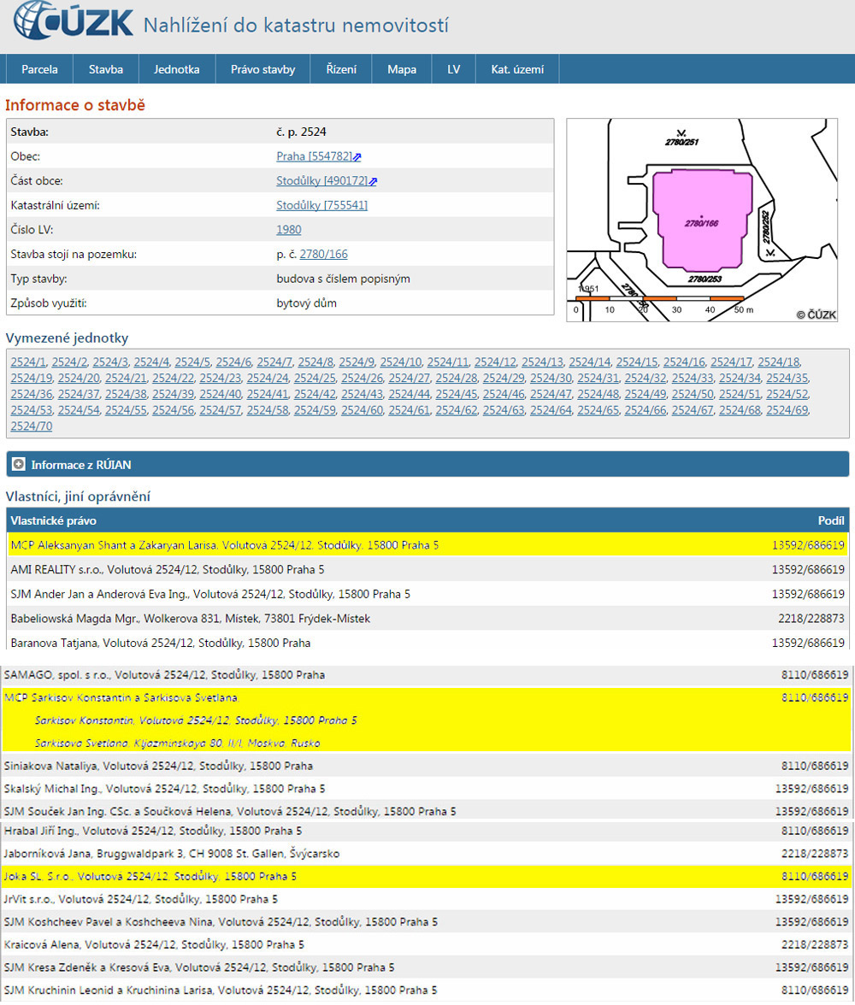Select the Kat. území tab
The width and height of the screenshot is (855, 1005).
517,69
